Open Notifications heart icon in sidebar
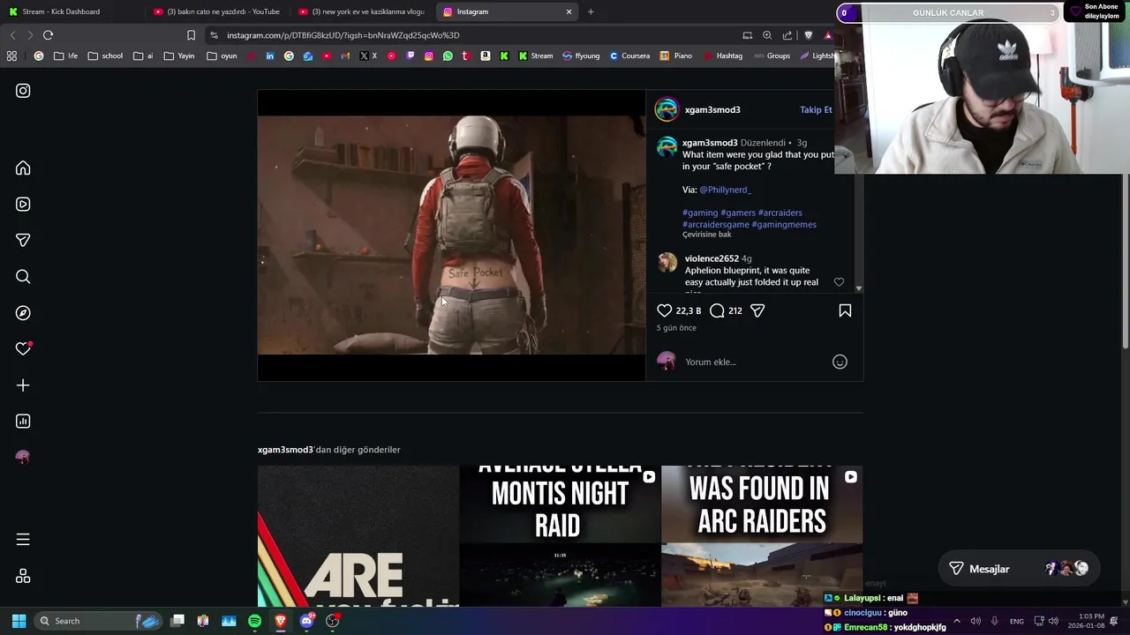The image size is (1130, 635). [23, 348]
